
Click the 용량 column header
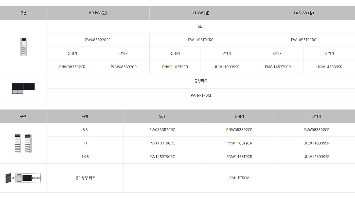(85, 116)
